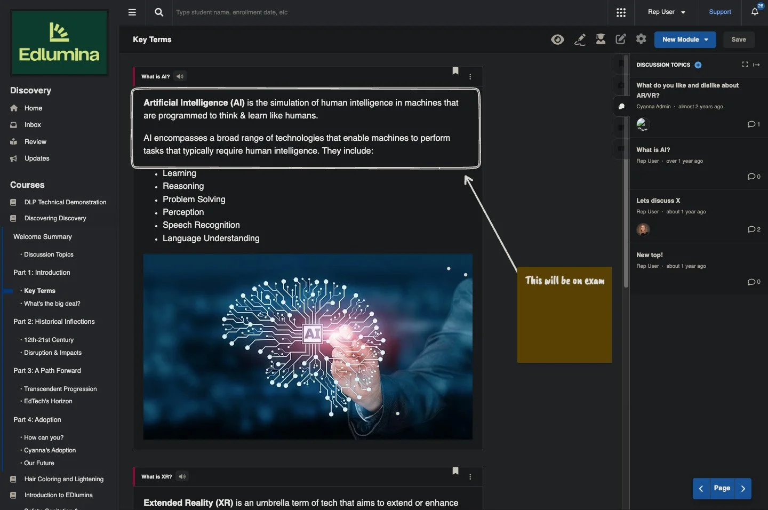Open 12th-21st Century page
Viewport: 768px width, 510px height.
point(49,340)
